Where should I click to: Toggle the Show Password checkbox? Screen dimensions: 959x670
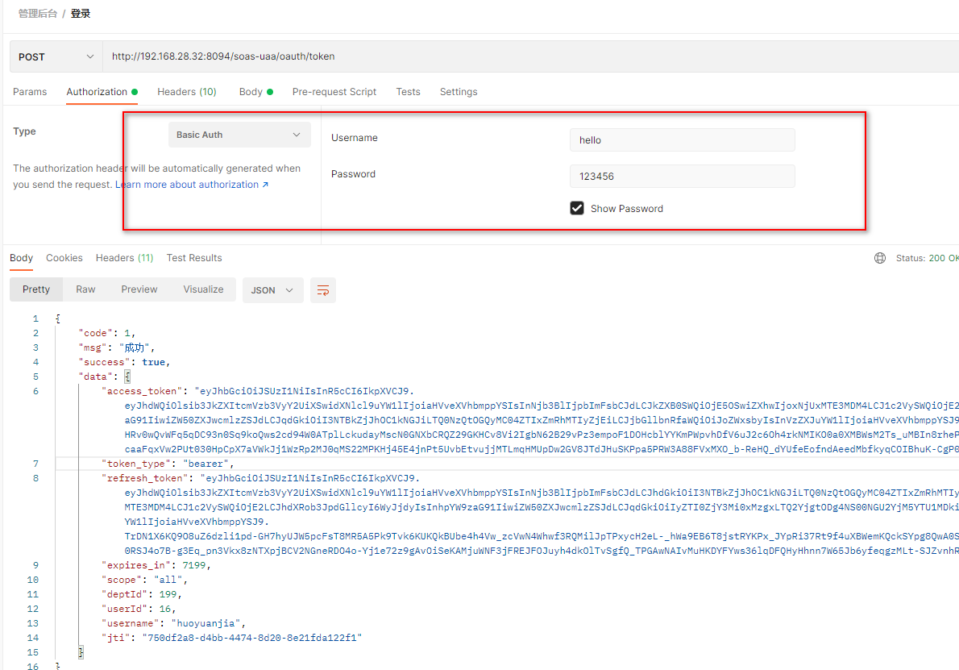pos(577,208)
